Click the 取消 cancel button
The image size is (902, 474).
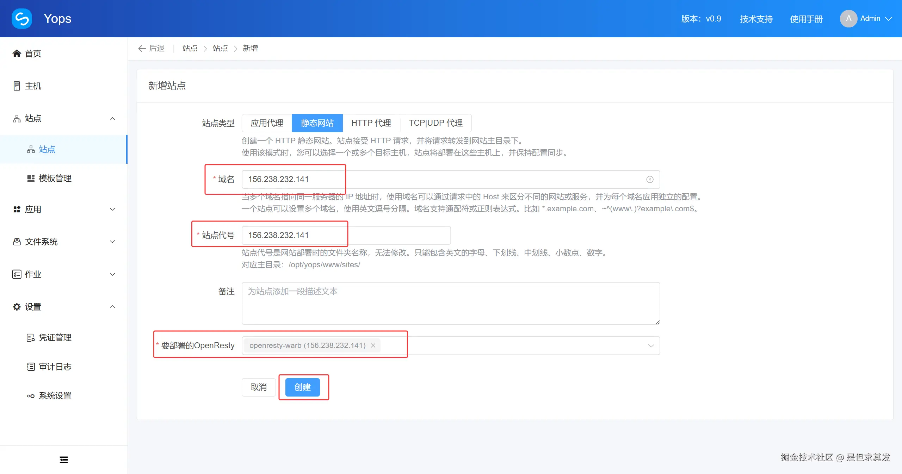tap(258, 387)
